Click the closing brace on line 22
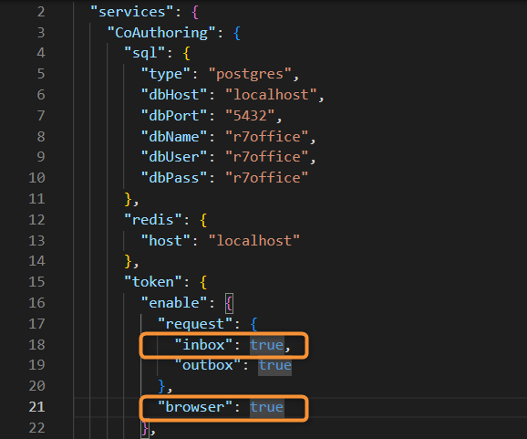527x439 pixels. click(x=145, y=429)
